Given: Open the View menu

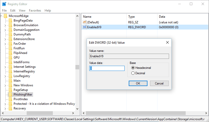Looking at the screenshot, I should coord(22,11).
